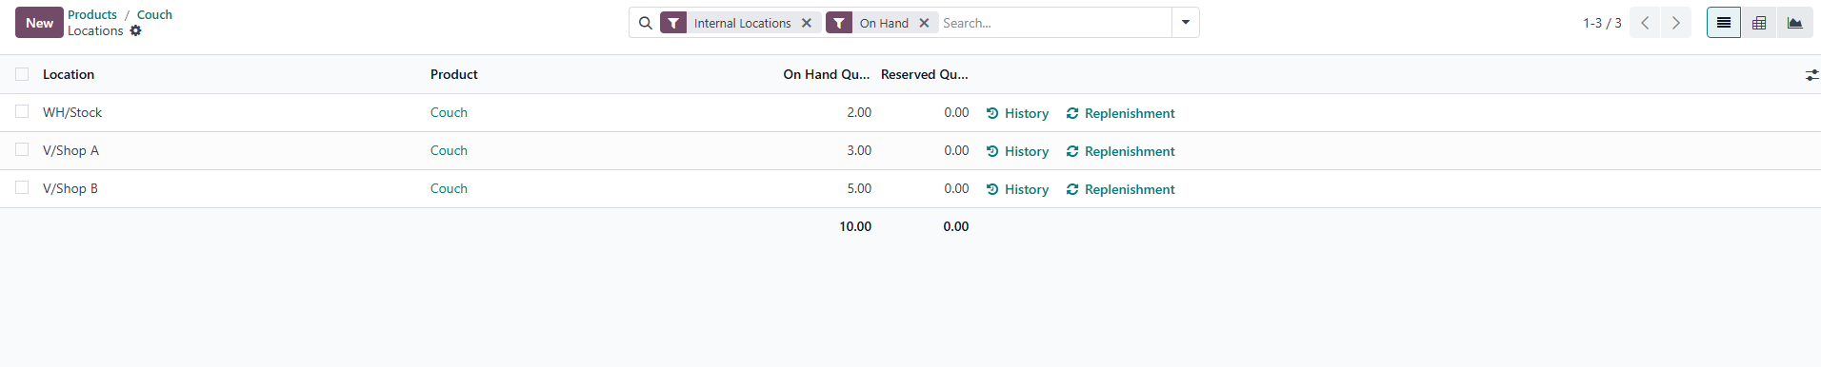Open the Locations settings gear icon

coord(135,30)
